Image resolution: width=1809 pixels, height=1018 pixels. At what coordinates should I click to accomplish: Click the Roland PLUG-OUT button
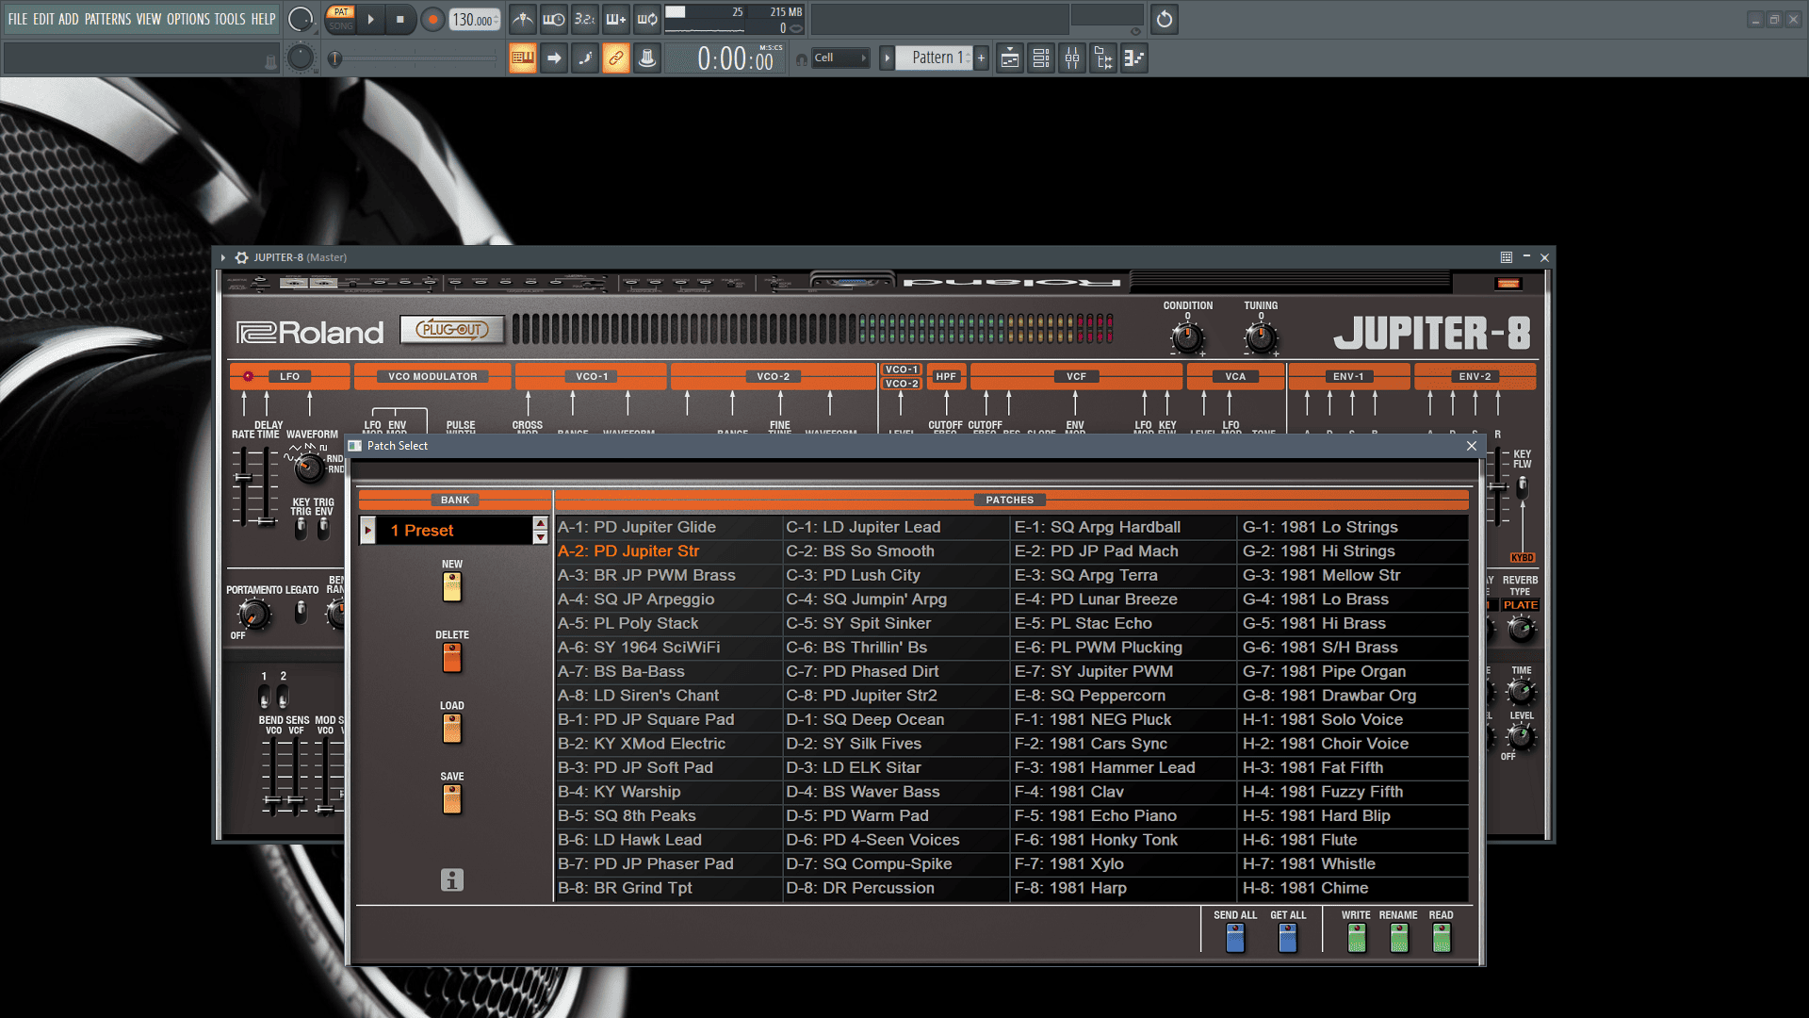(x=452, y=330)
